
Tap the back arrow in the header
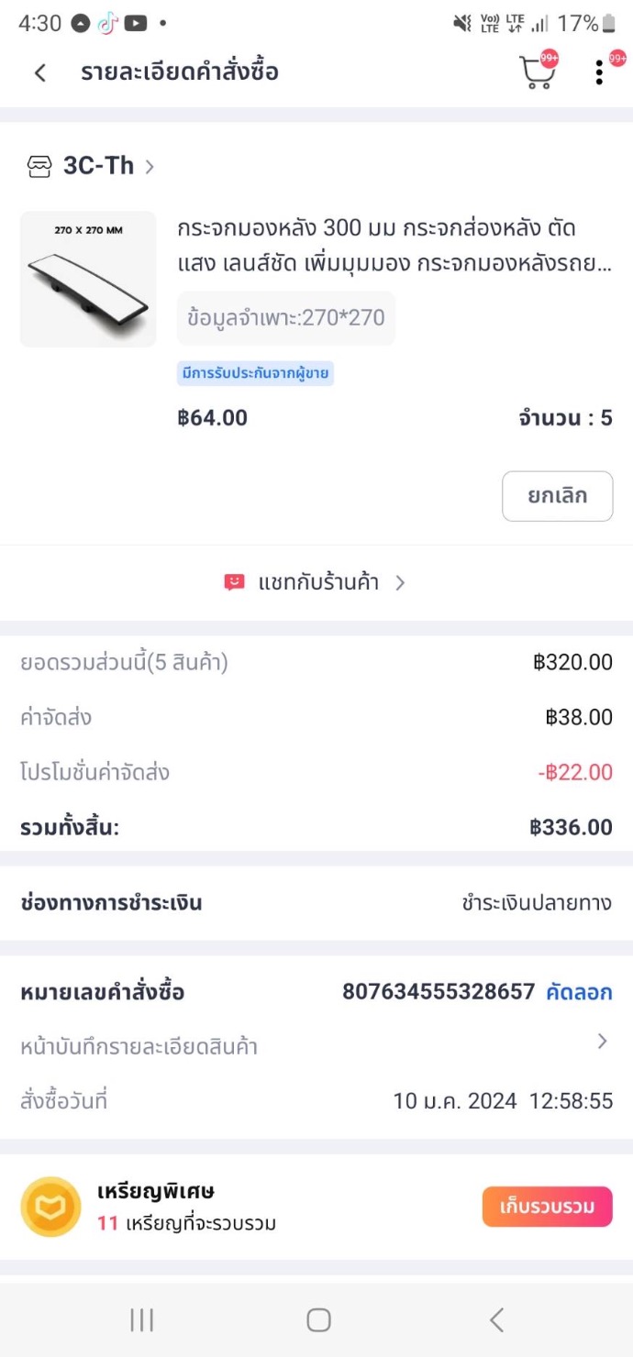[40, 72]
